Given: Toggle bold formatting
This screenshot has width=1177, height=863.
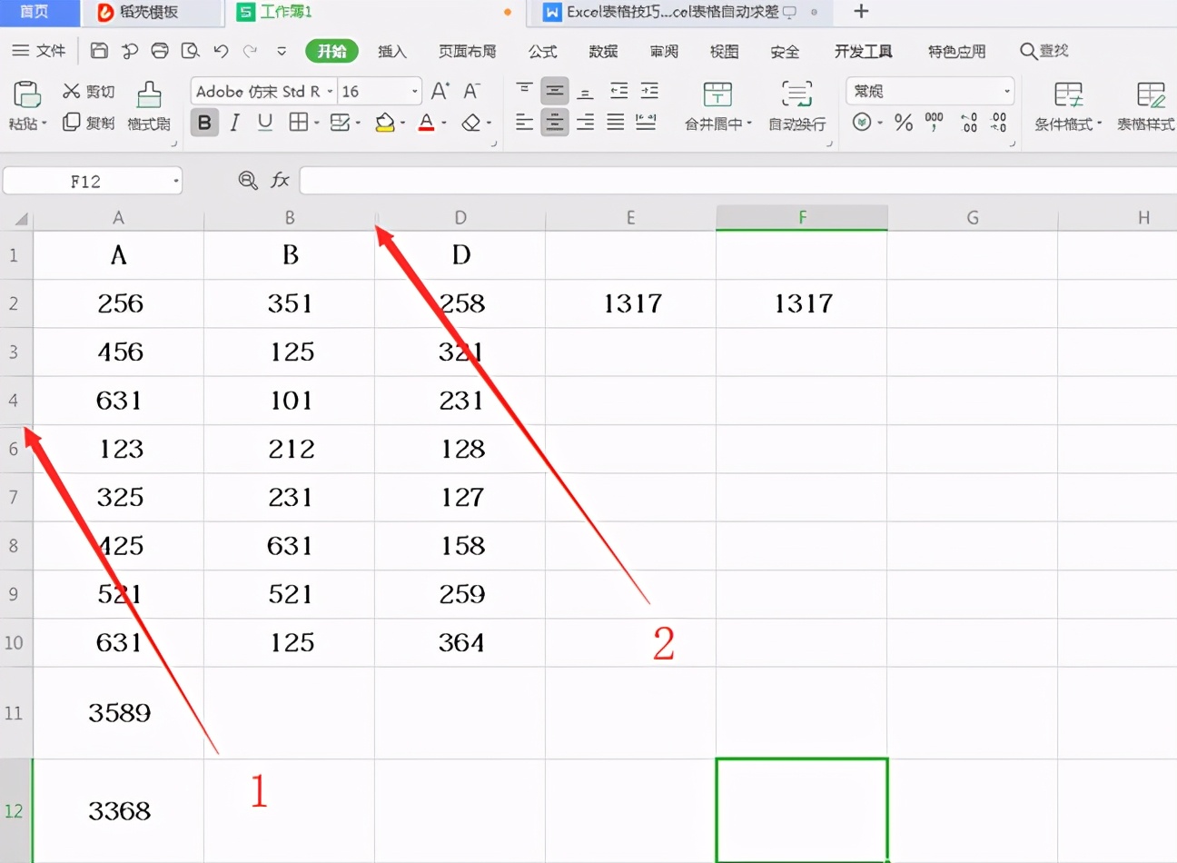Looking at the screenshot, I should [203, 122].
